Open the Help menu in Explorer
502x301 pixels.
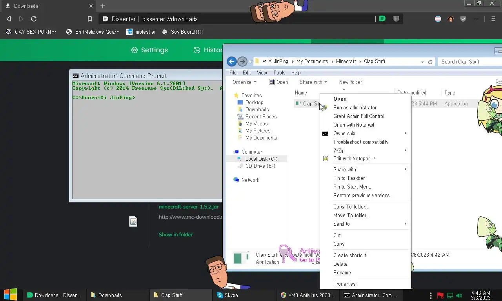tap(296, 73)
